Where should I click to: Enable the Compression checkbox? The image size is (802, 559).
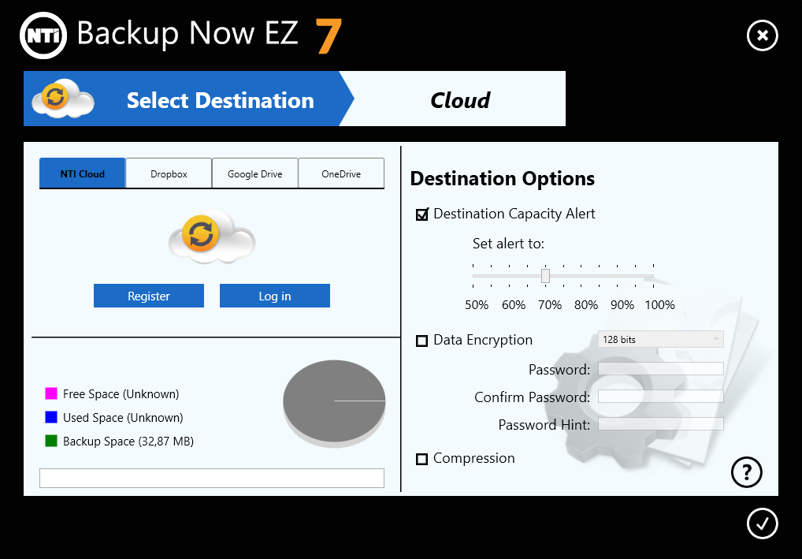pos(422,459)
